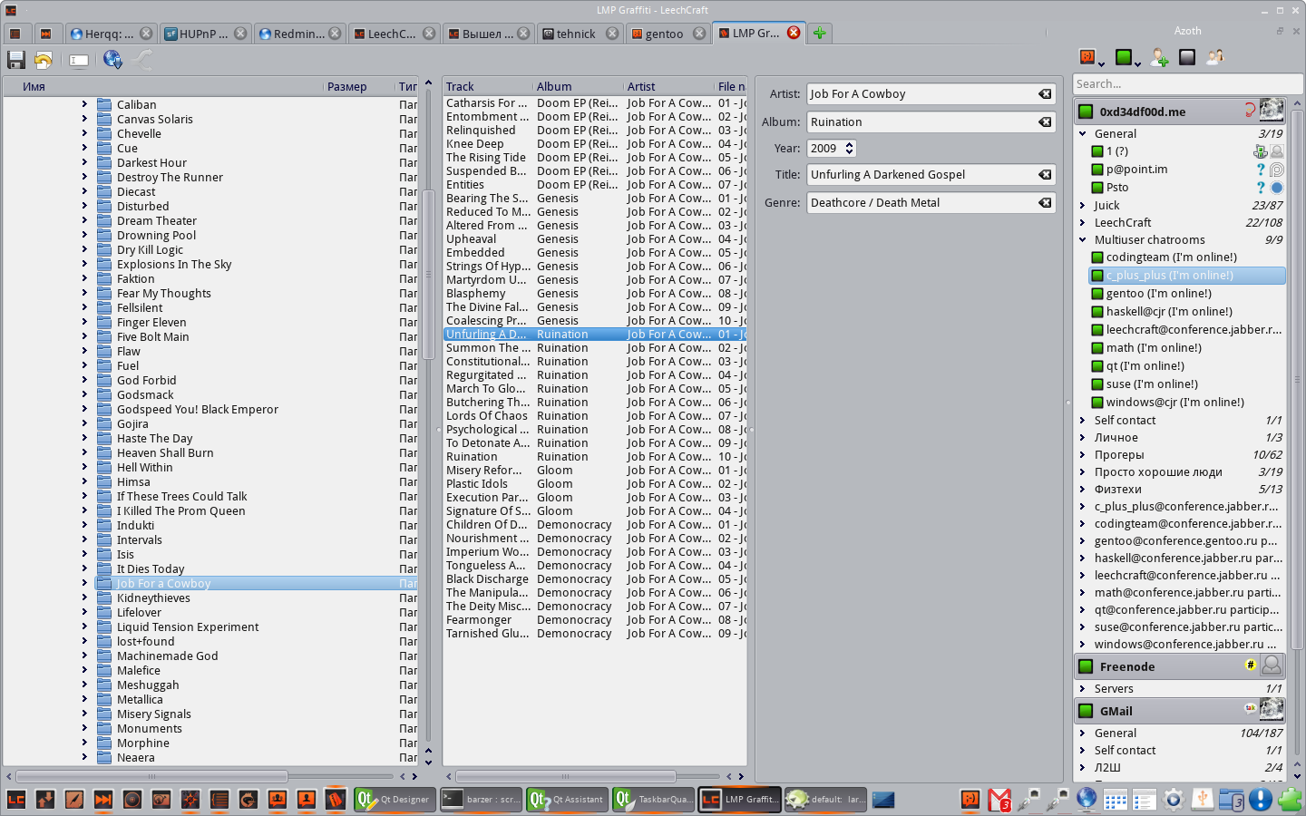Expand the Juick contact group

[1083, 206]
